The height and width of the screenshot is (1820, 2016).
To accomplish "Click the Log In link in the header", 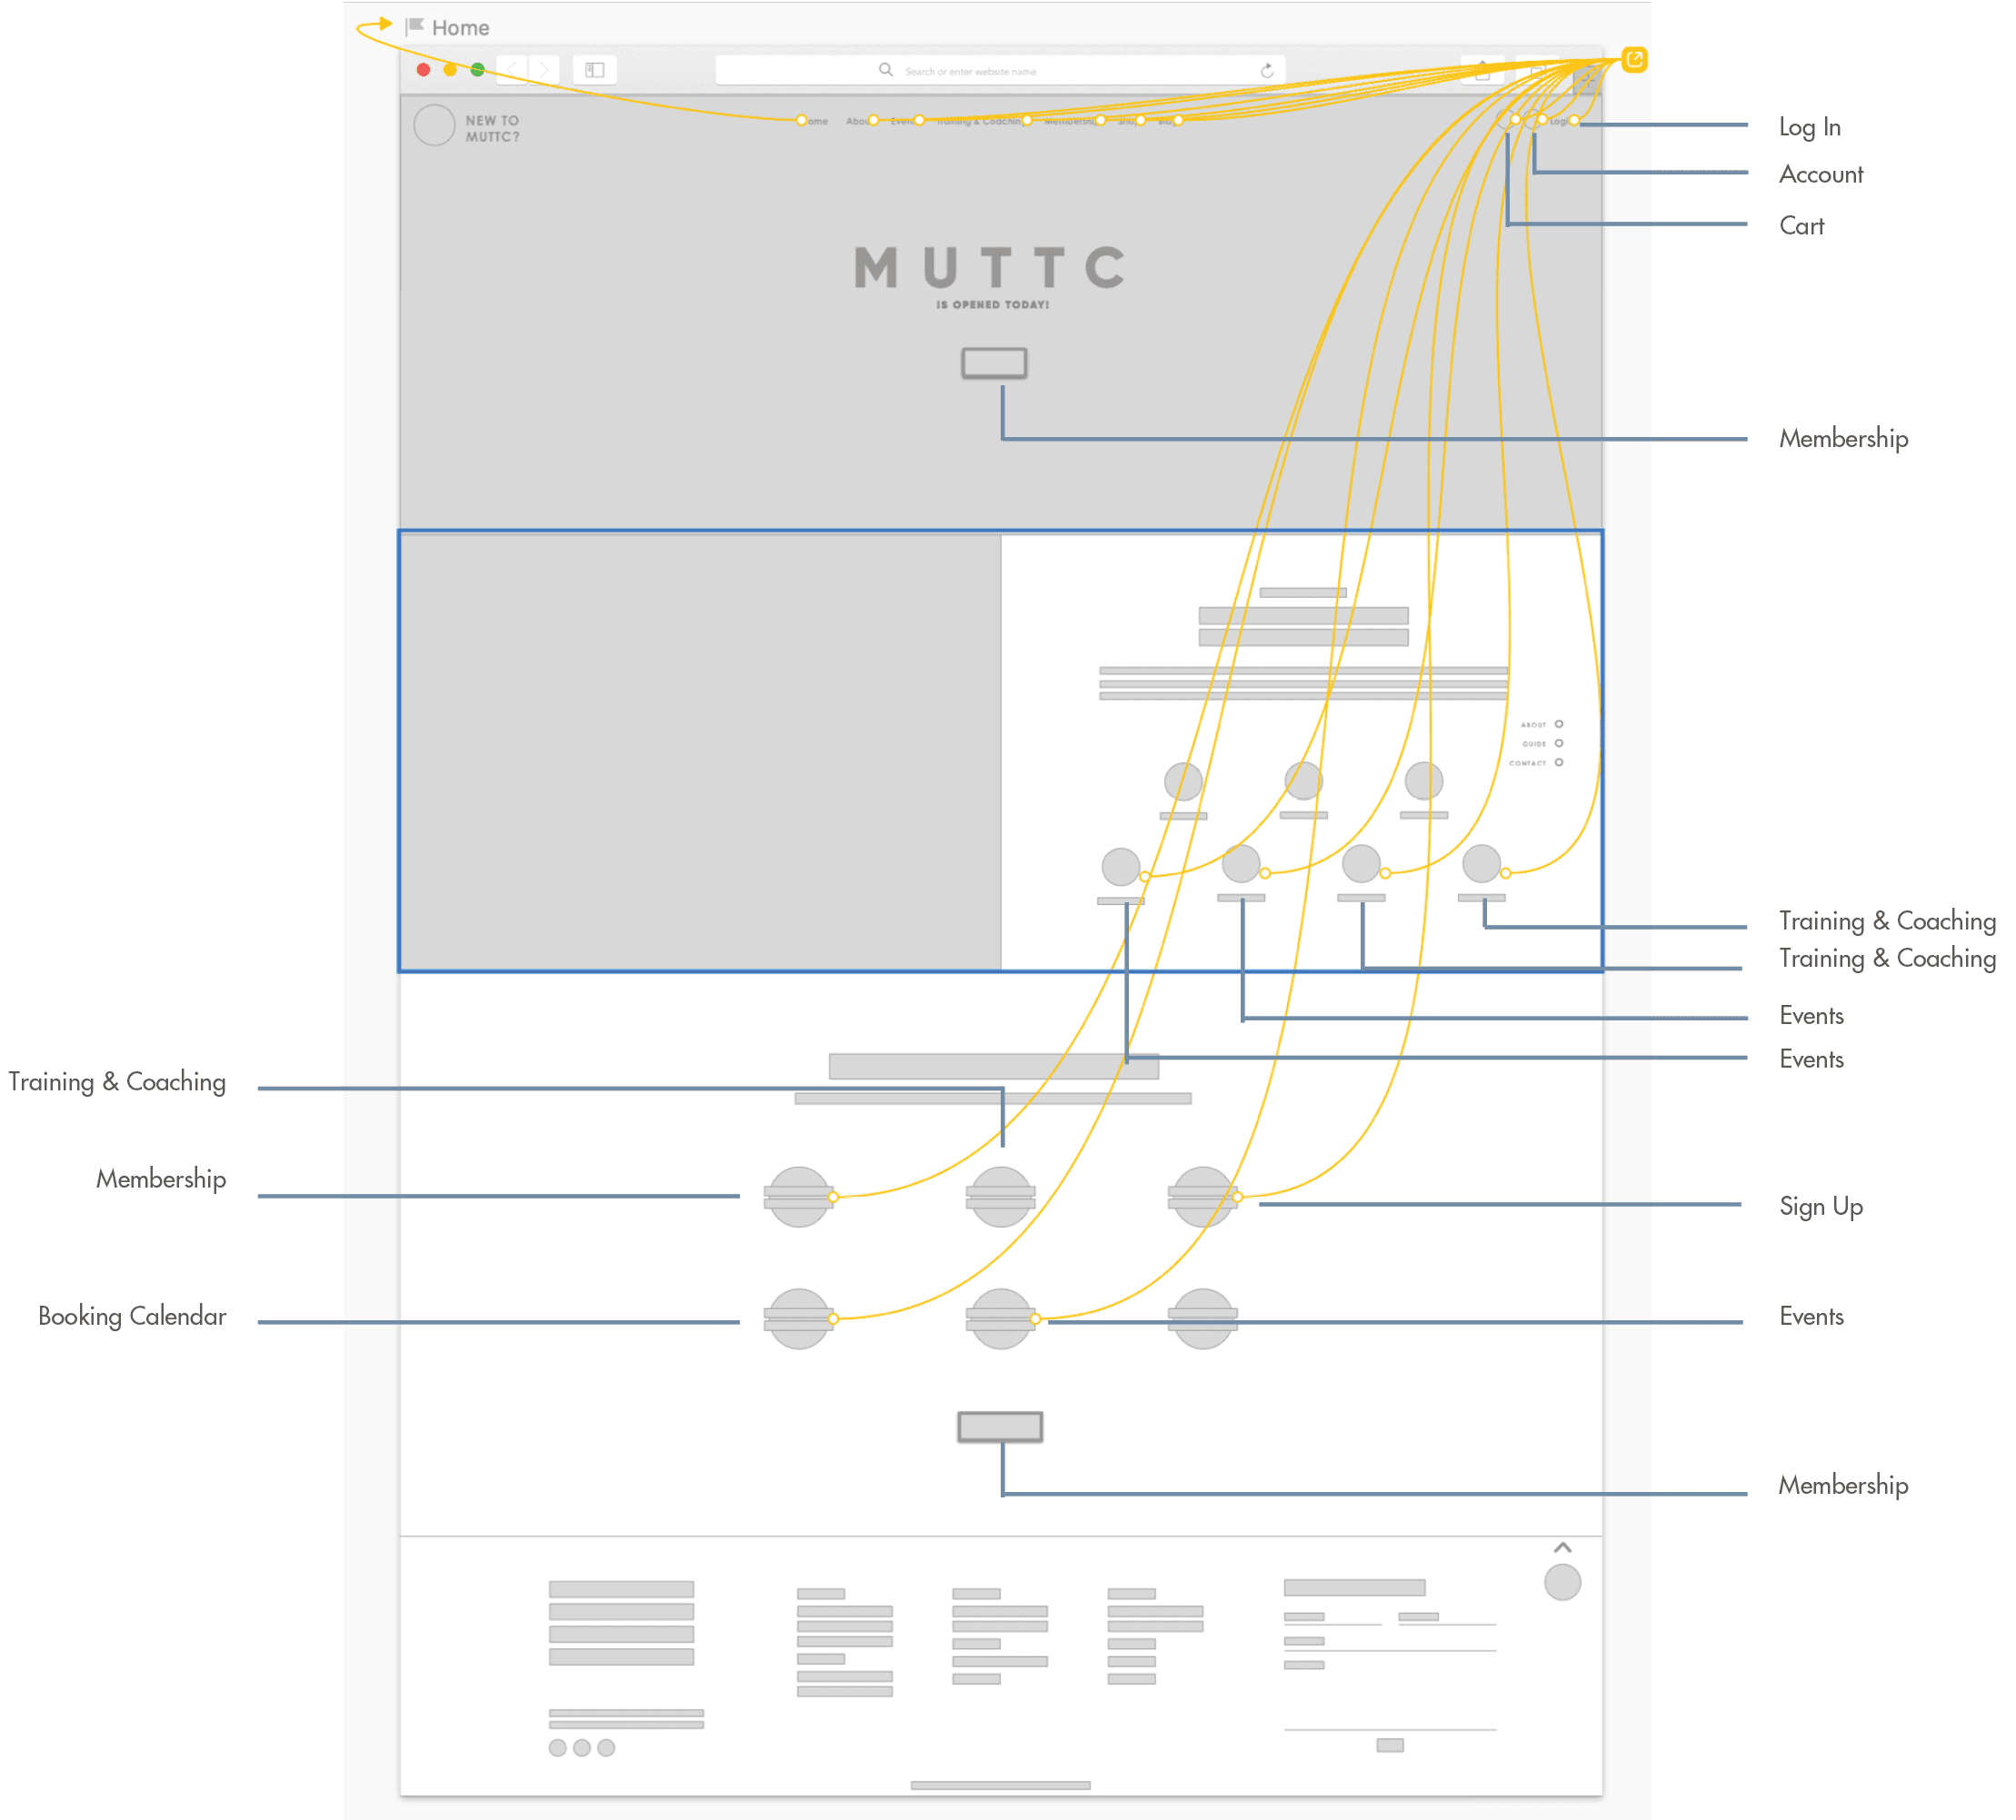I will [1558, 121].
